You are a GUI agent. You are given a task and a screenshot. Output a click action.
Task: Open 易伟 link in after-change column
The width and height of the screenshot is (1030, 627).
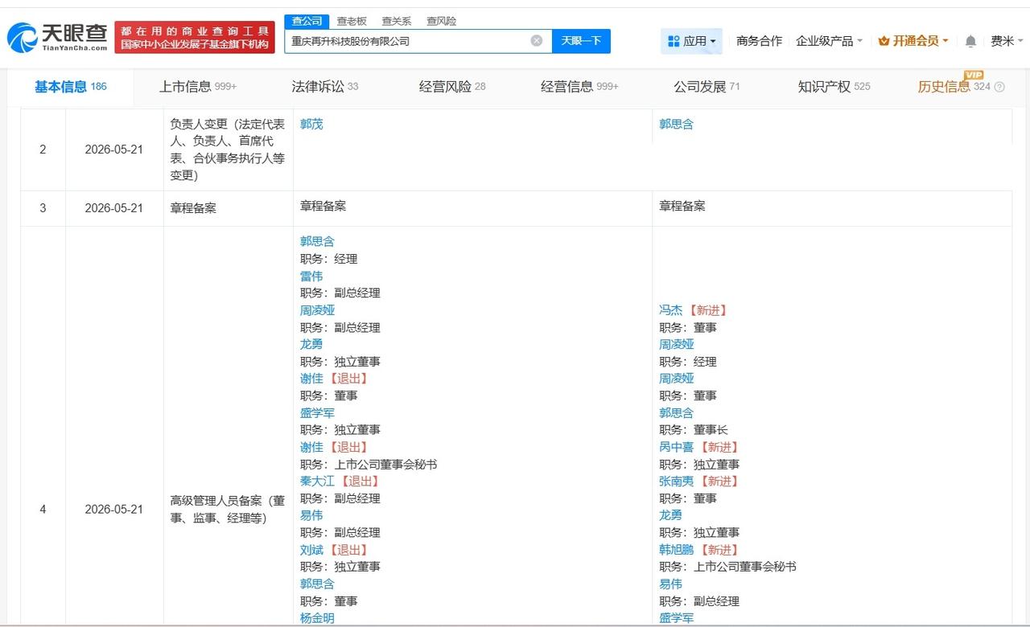[x=670, y=584]
